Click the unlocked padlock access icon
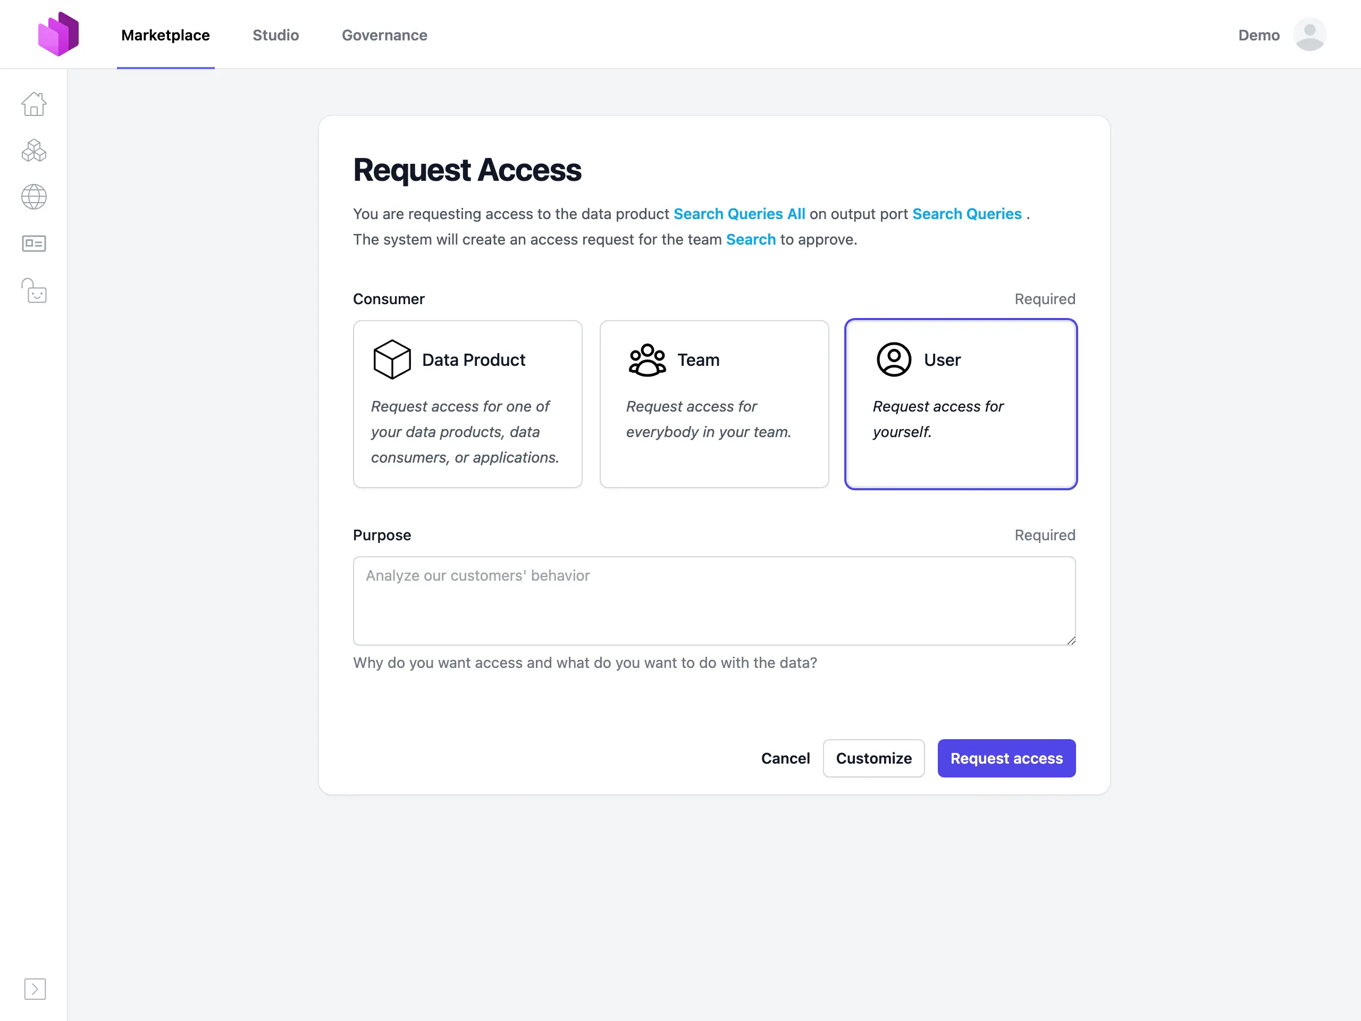Screen dimensions: 1361x1021 click(x=34, y=290)
